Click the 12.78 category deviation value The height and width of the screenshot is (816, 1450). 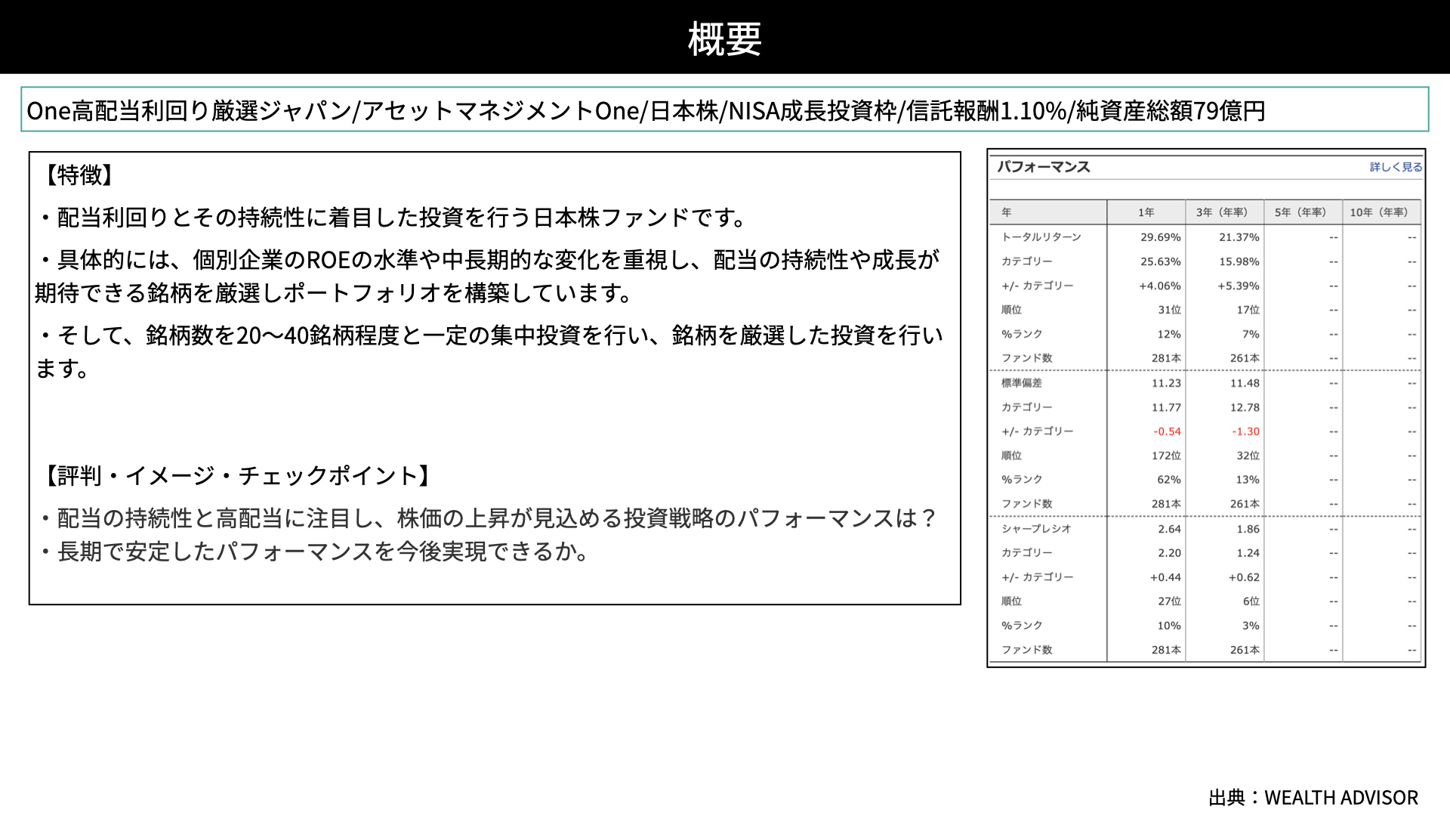point(1245,407)
